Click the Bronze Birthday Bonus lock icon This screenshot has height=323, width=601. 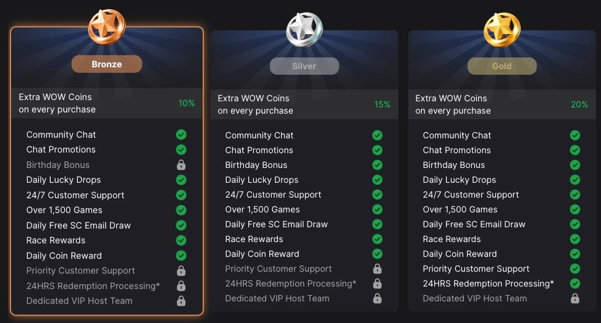pos(181,165)
